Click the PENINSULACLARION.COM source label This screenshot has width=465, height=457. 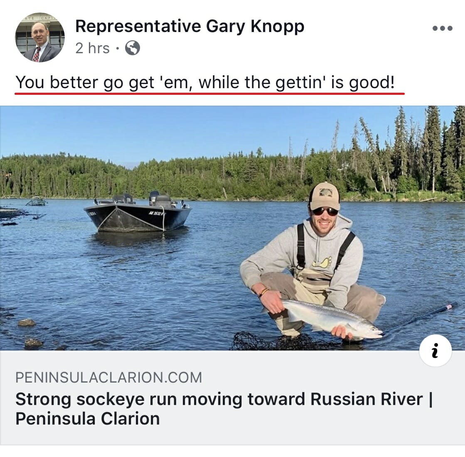[x=108, y=378]
